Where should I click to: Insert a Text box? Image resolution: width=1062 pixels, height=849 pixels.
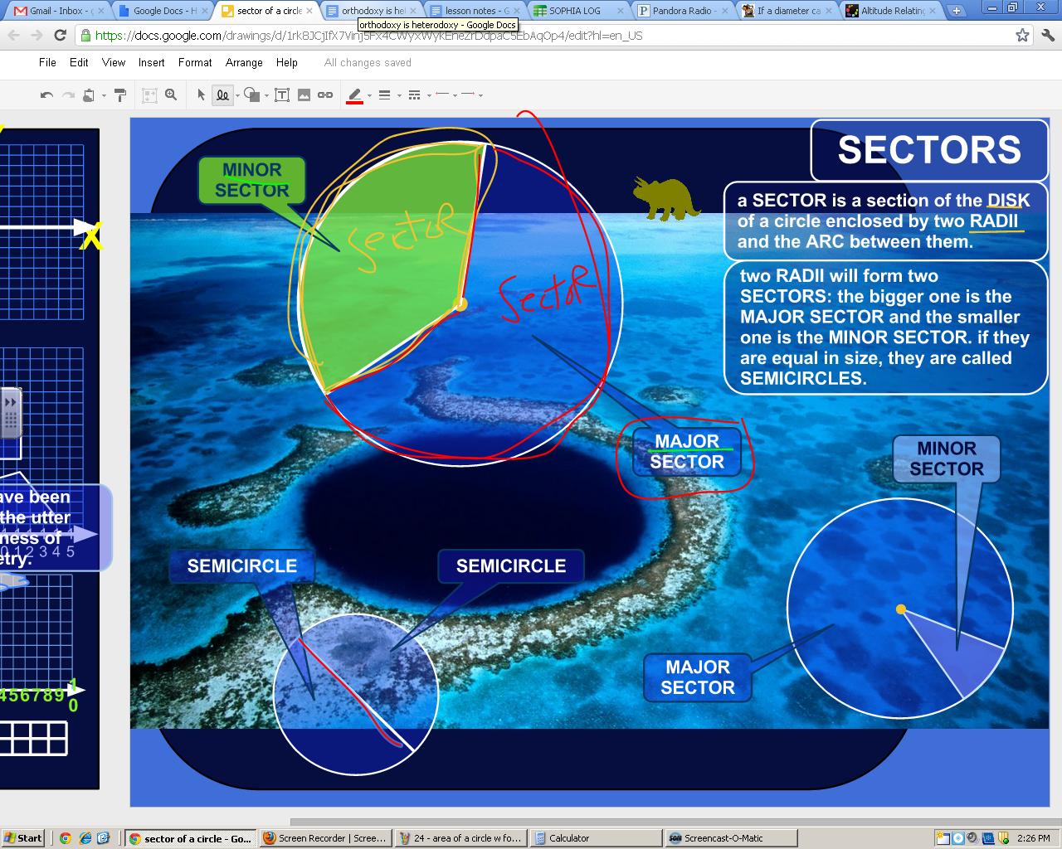click(283, 95)
